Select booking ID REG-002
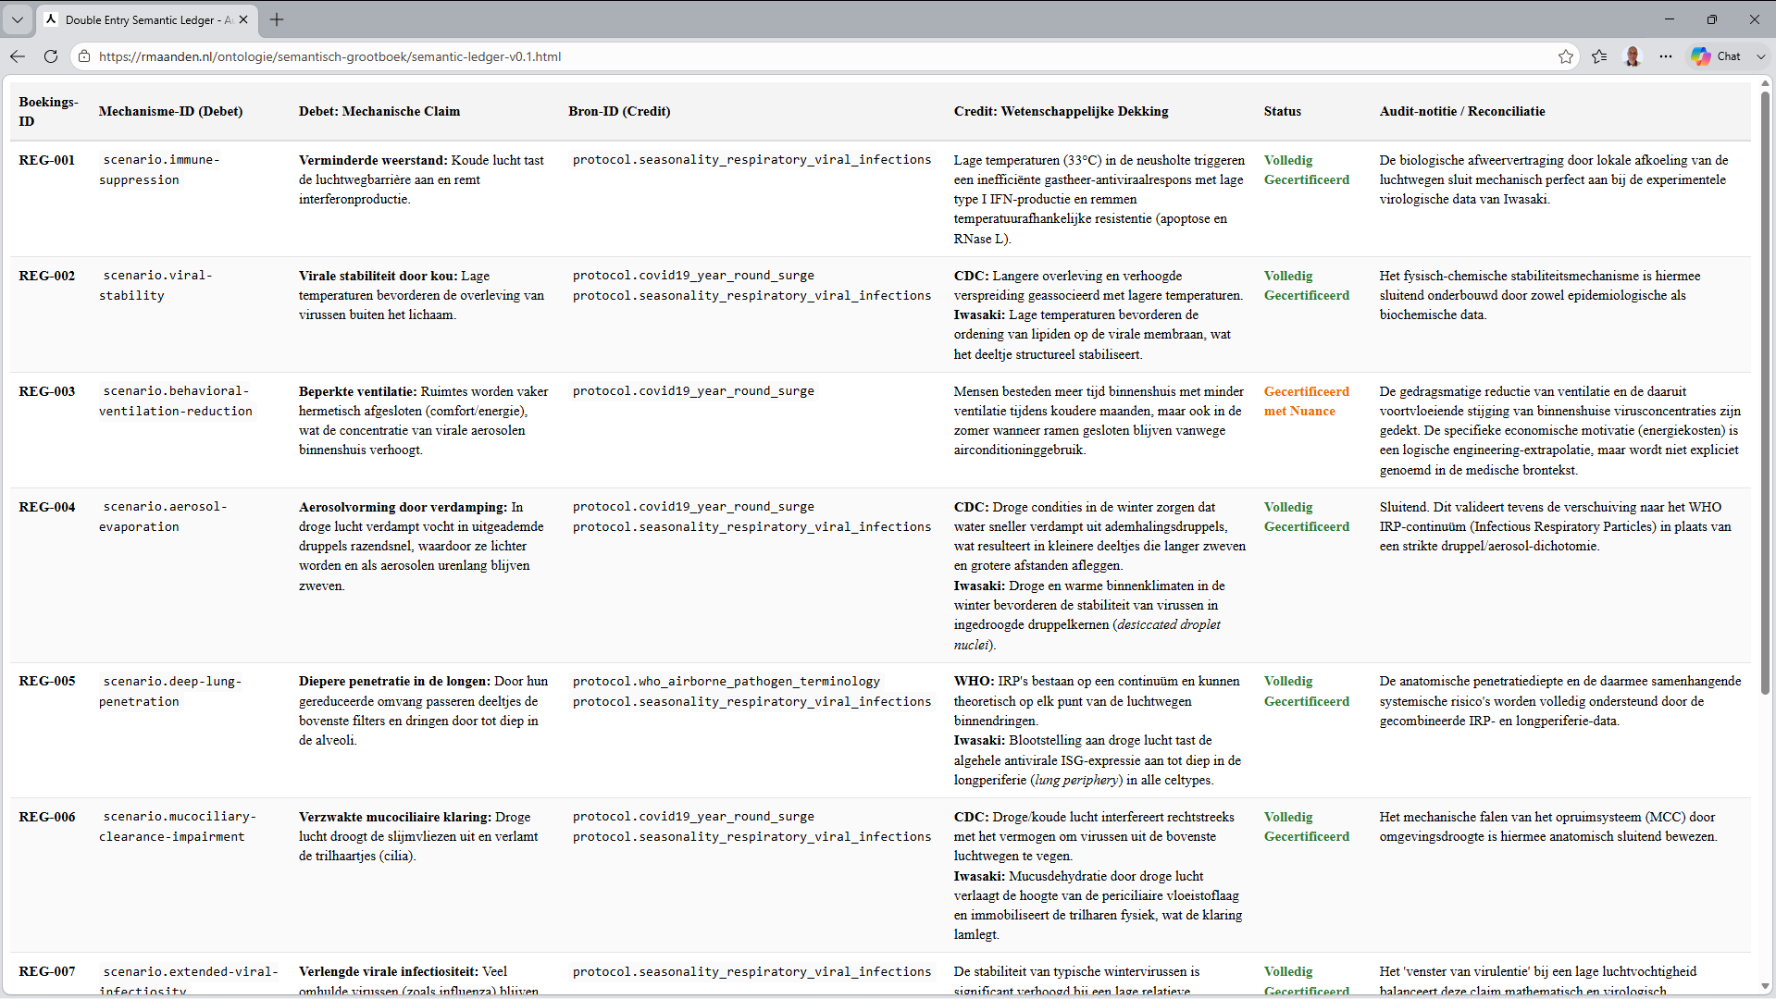Screen dimensions: 1776x999 (x=47, y=276)
